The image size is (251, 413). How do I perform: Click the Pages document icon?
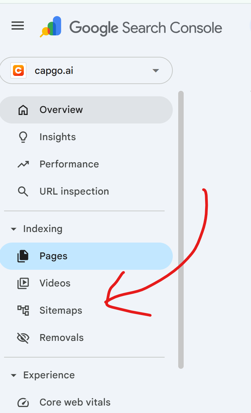[x=23, y=256]
